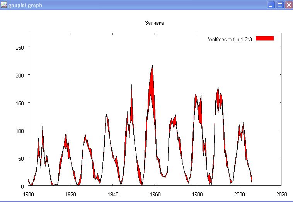This screenshot has width=293, height=202.
Task: Click y-axis label 250
Action: (20, 48)
